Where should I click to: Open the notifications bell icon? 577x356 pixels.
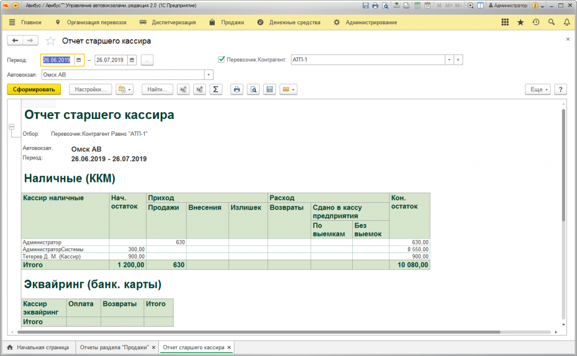(x=567, y=23)
